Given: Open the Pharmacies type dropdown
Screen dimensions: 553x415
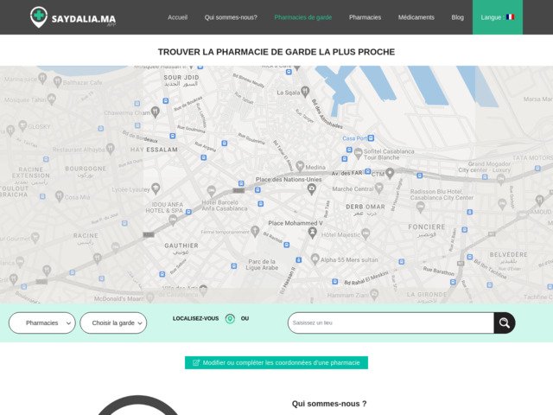Looking at the screenshot, I should (42, 323).
